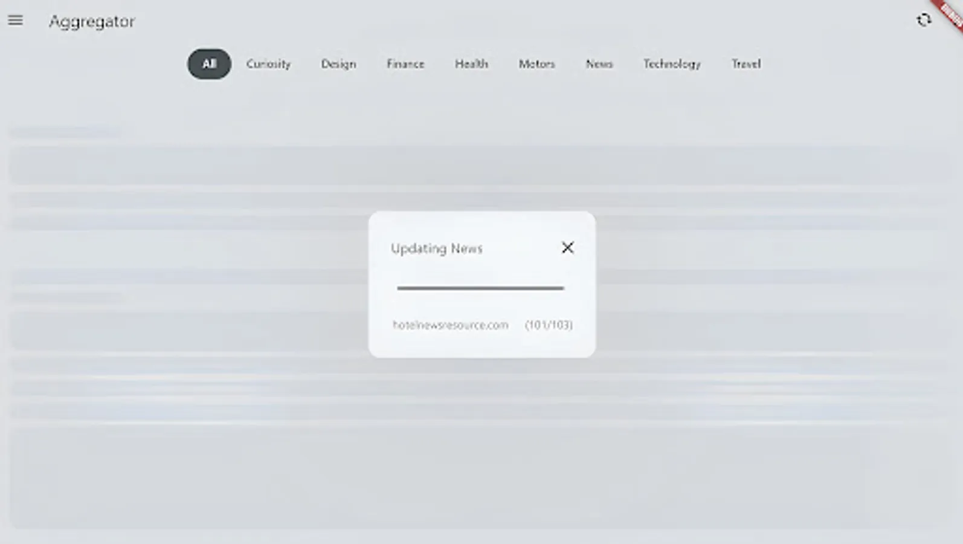The height and width of the screenshot is (544, 963).
Task: Open the Finance category
Action: coord(405,64)
